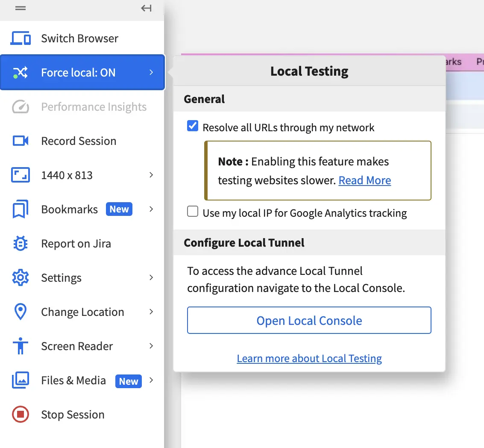The image size is (484, 448).
Task: Expand the Files & Media chevron
Action: pos(151,380)
